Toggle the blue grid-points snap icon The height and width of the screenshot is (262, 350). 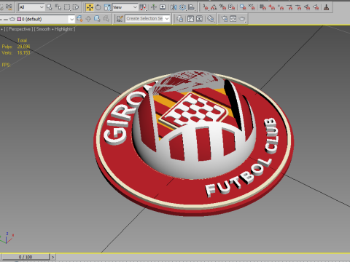(243, 7)
